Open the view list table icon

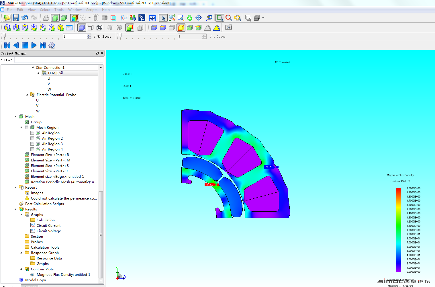tap(69, 28)
